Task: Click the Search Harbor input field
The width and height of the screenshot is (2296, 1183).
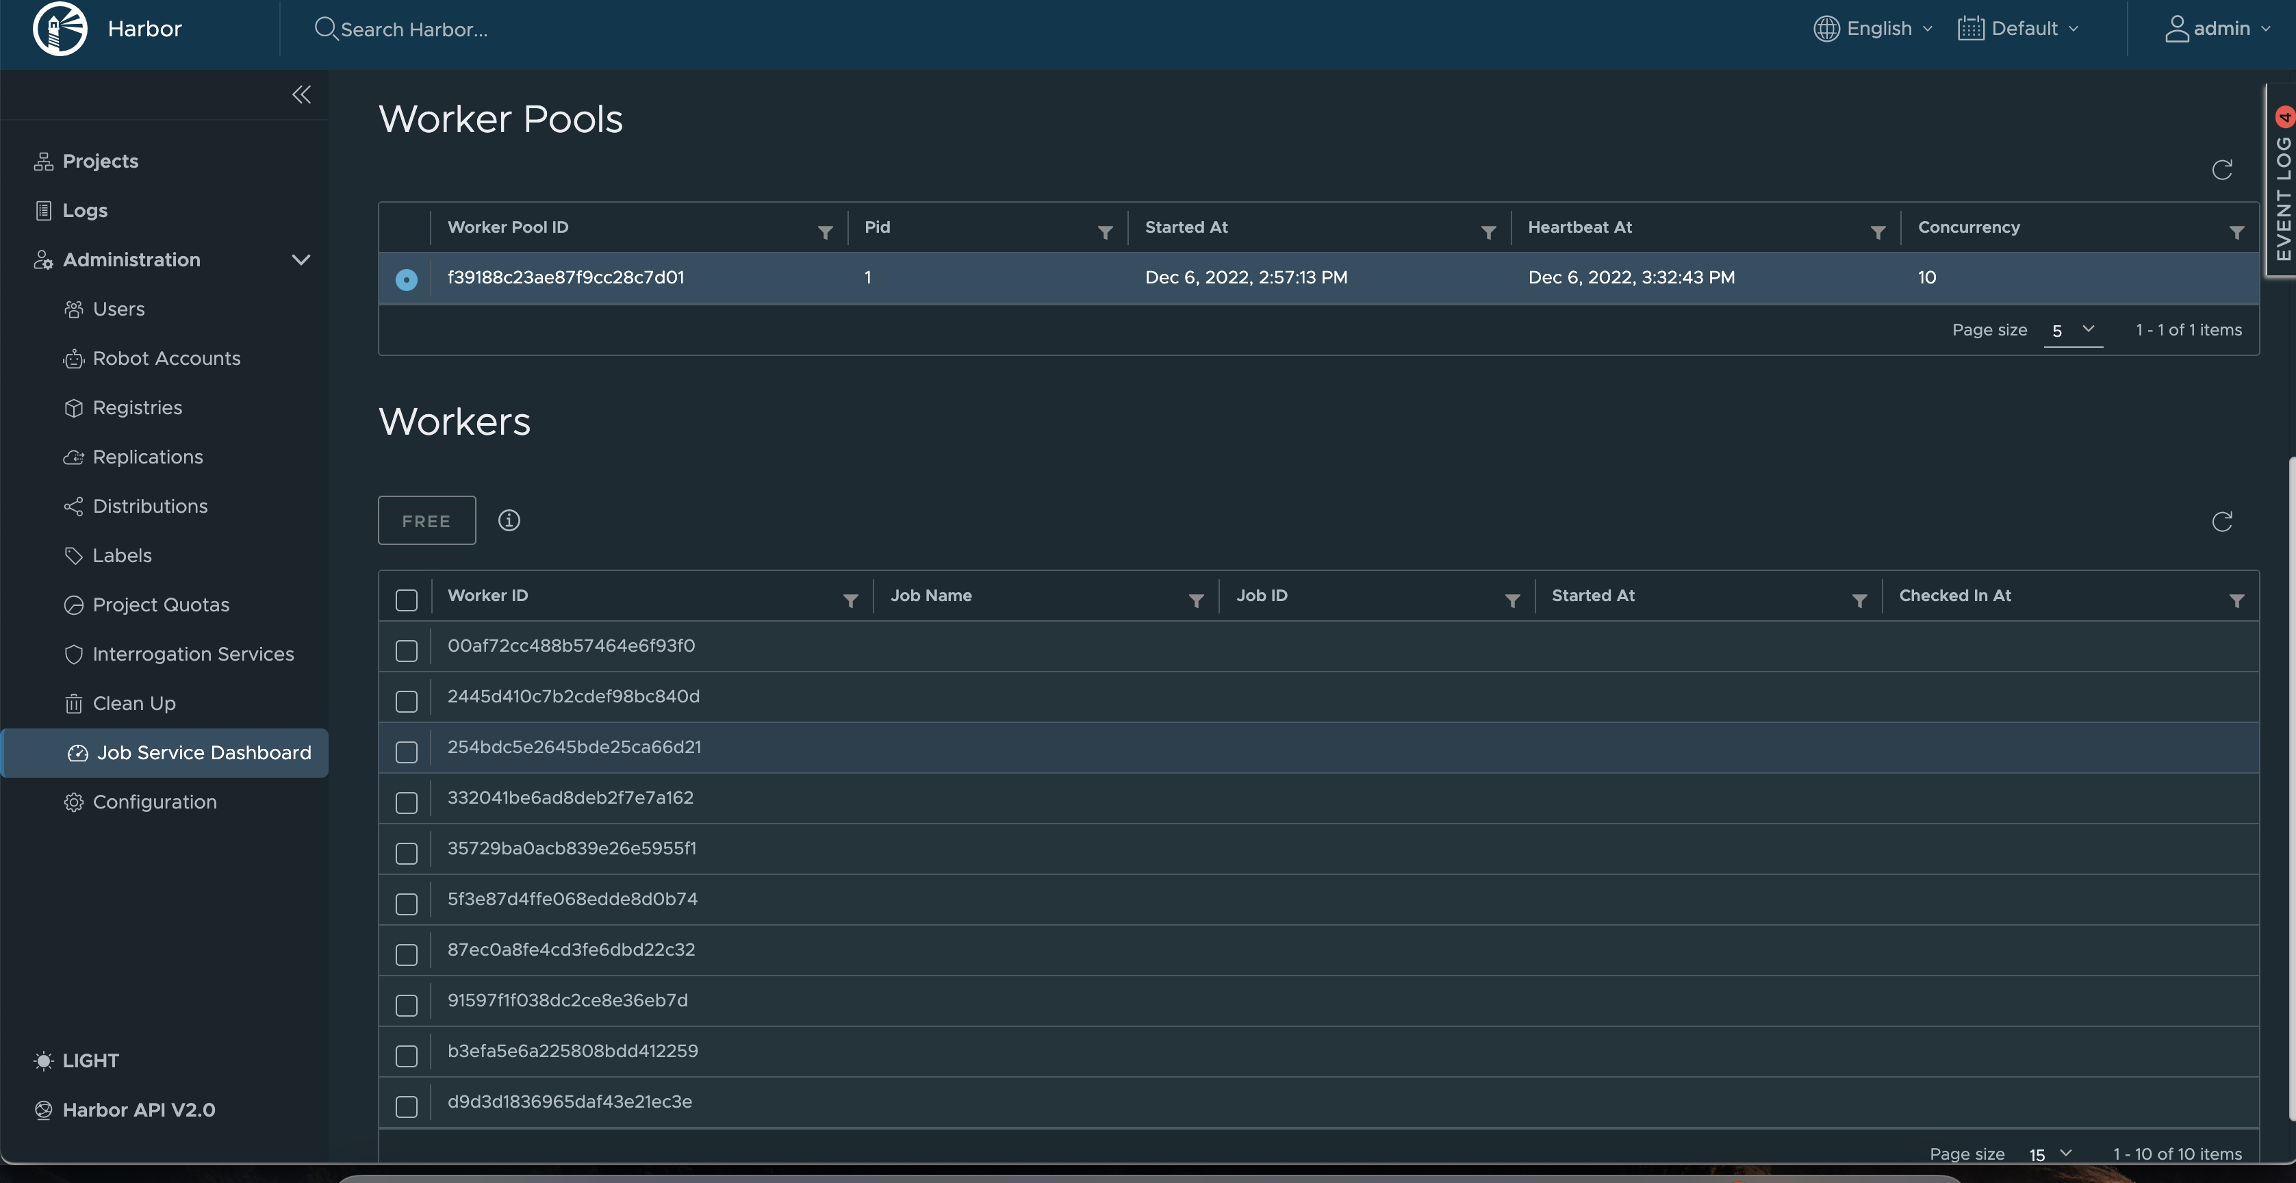Action: pos(414,29)
